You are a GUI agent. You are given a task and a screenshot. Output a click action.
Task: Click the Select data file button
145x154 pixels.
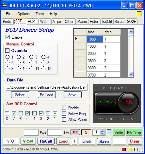click(20, 95)
